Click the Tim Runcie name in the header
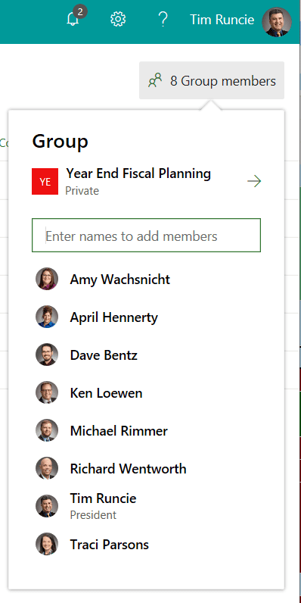This screenshot has height=603, width=301. [222, 19]
